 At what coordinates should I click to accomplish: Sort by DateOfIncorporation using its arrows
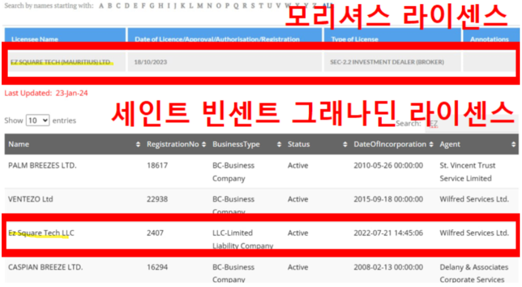431,144
